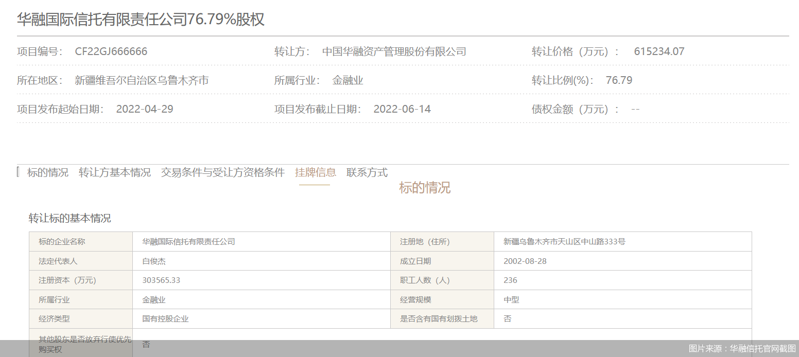Click employee count 236
This screenshot has width=799, height=357.
(510, 280)
